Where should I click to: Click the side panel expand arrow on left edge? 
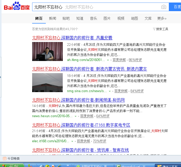click(x=1, y=77)
